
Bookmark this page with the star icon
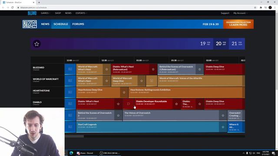click(x=255, y=7)
